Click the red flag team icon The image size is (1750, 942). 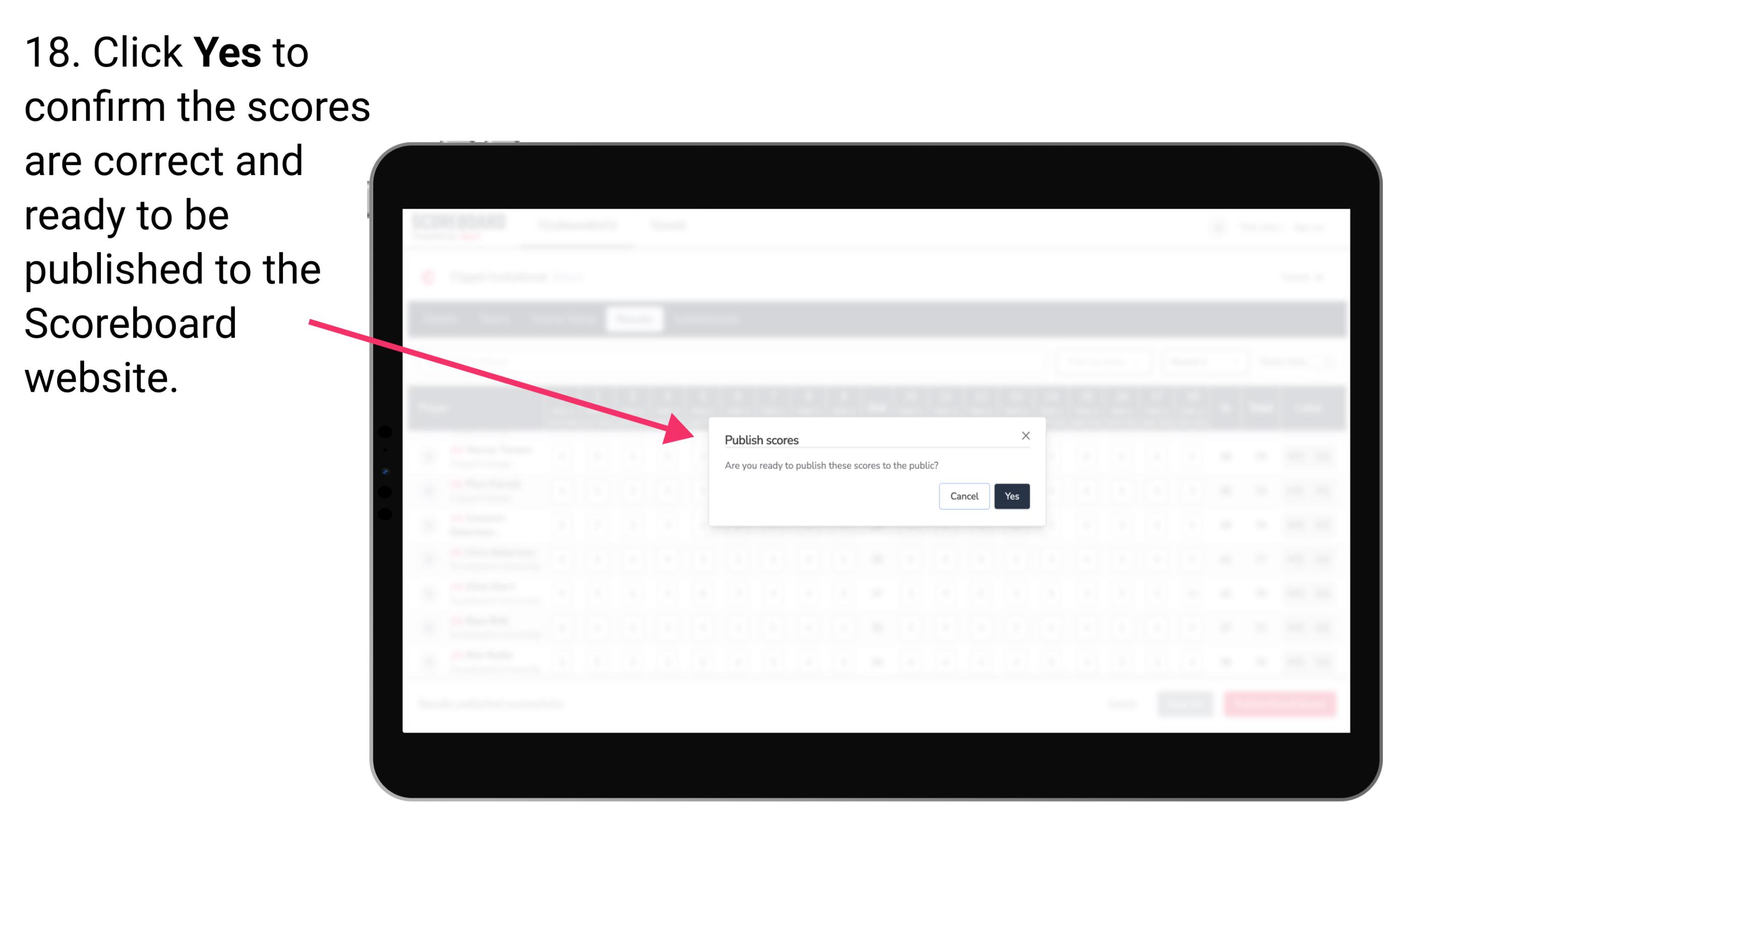click(x=435, y=276)
